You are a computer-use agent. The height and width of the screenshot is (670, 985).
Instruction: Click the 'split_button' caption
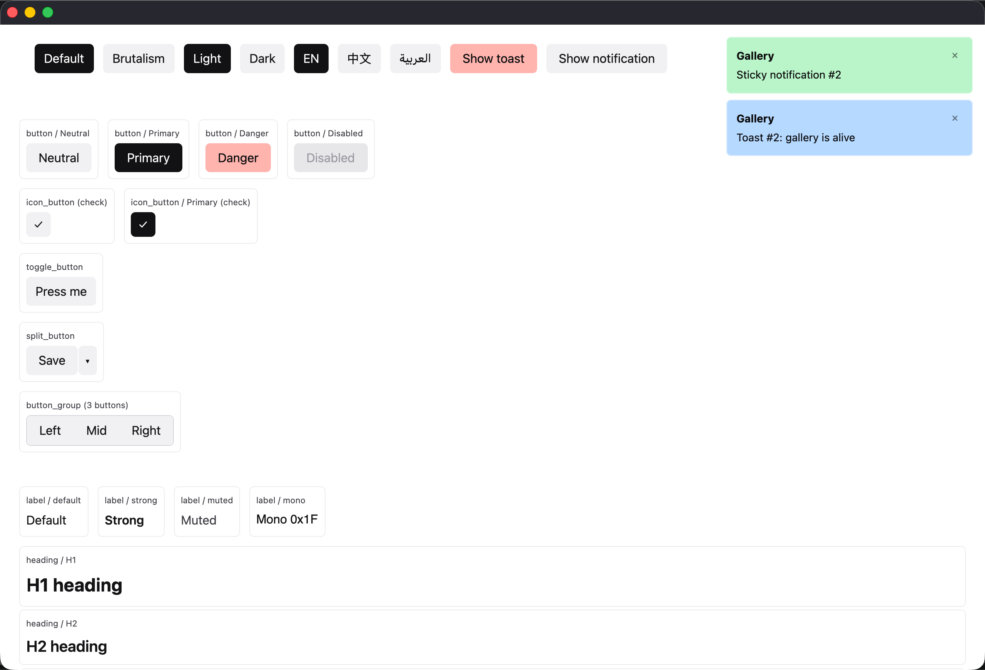(50, 336)
